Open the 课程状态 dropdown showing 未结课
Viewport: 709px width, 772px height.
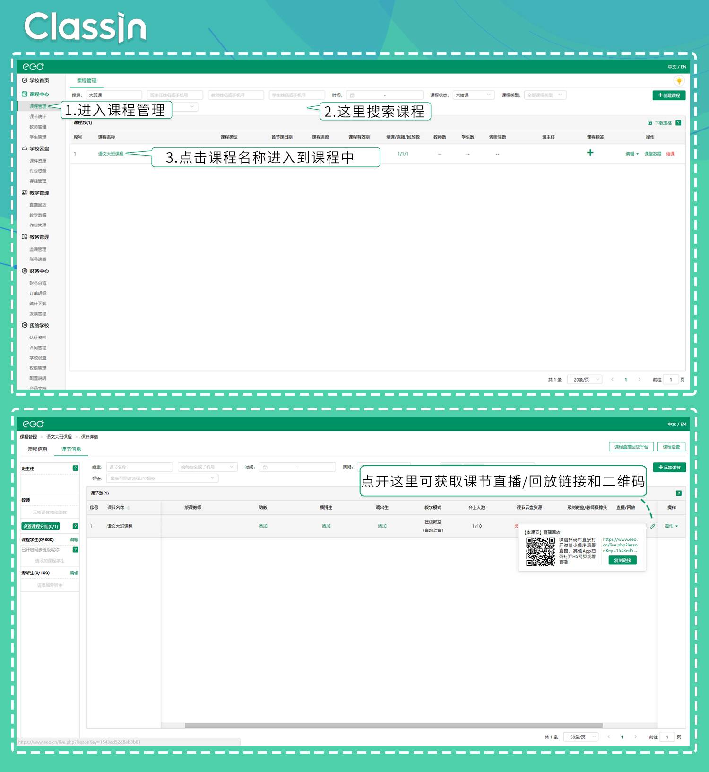(473, 95)
